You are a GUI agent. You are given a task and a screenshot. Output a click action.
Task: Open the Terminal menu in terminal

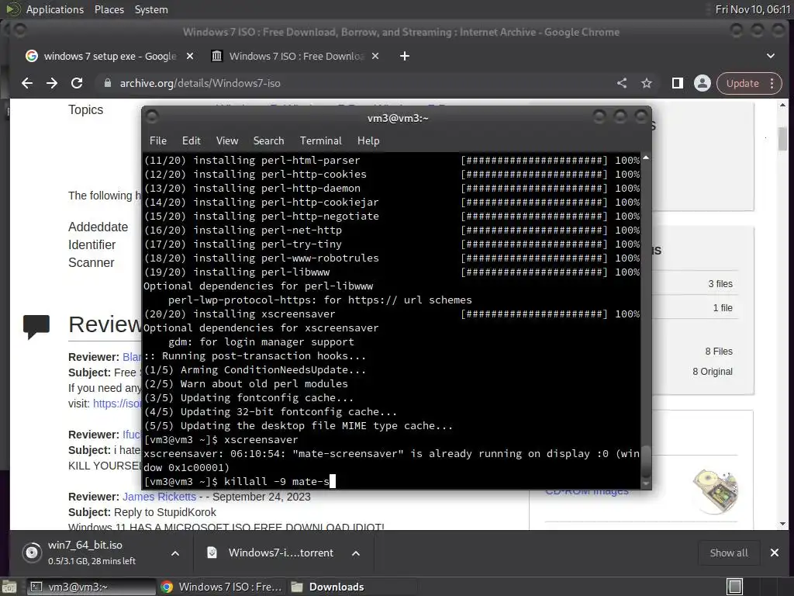(320, 141)
